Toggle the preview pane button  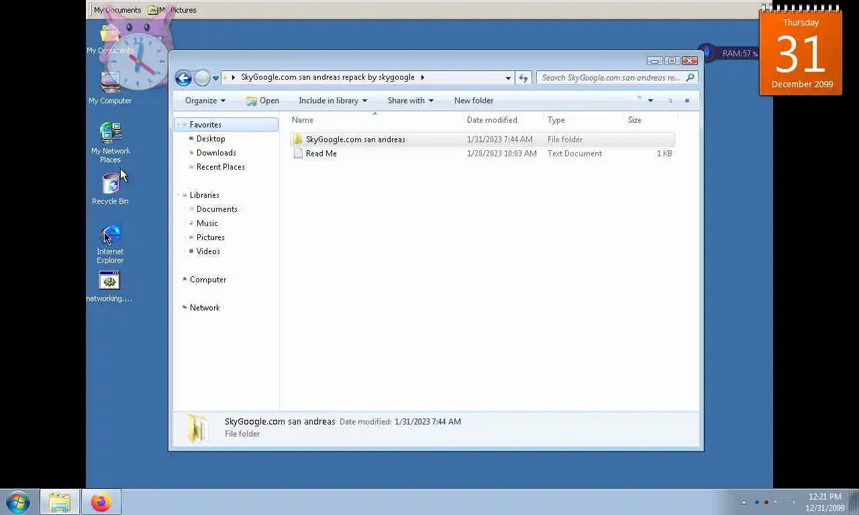tap(669, 101)
